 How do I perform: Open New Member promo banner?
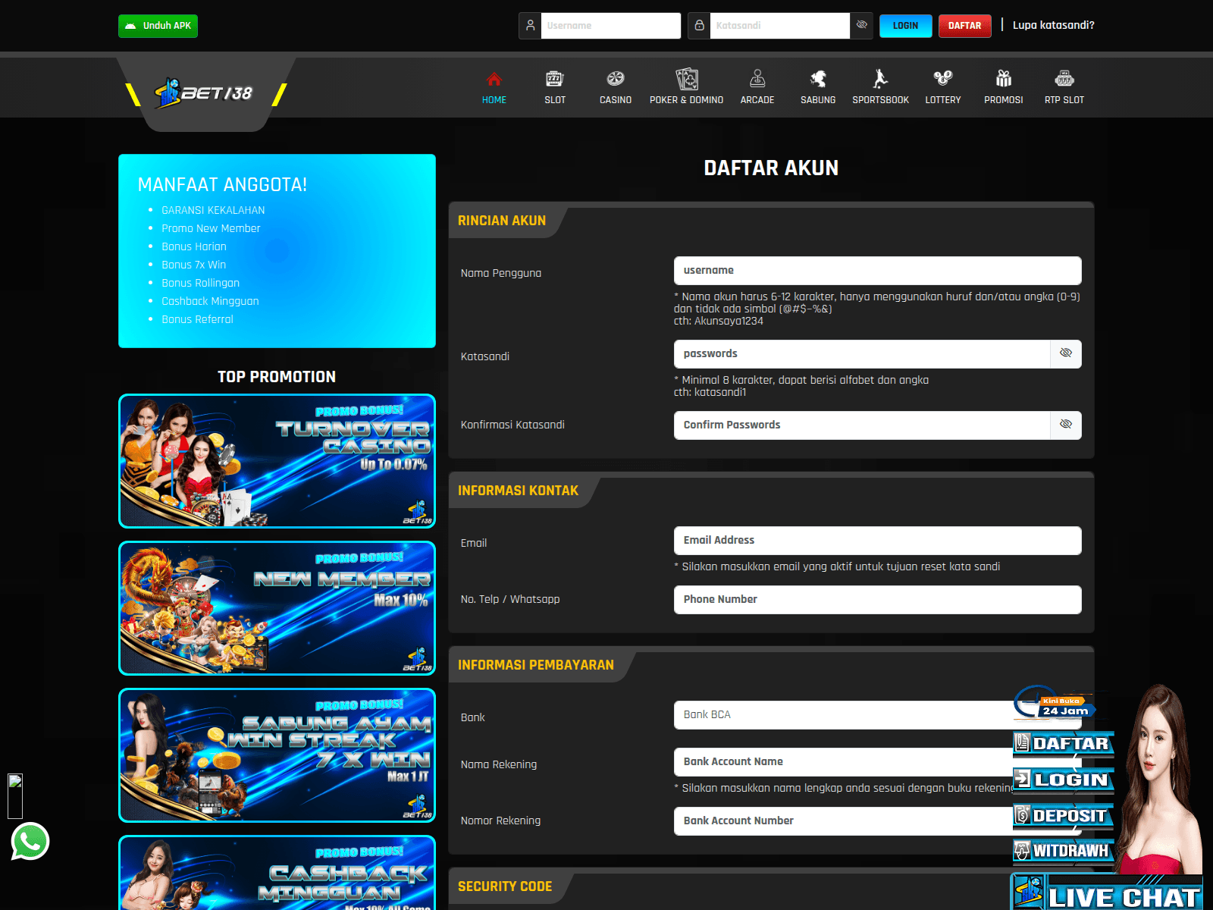click(x=277, y=608)
